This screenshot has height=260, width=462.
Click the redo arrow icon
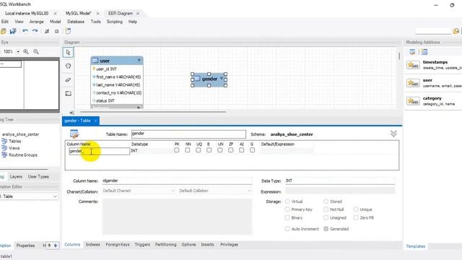pos(35,31)
